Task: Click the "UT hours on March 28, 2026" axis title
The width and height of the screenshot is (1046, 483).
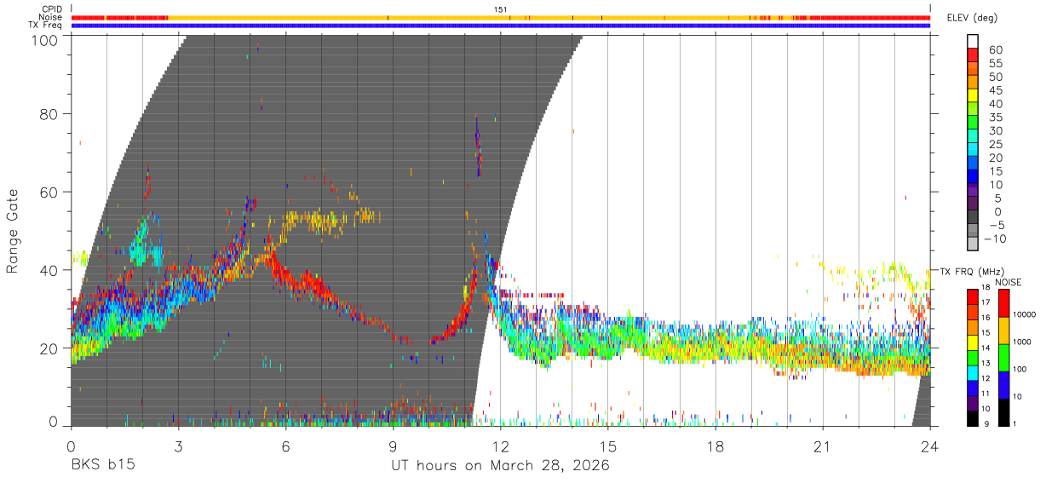Action: (501, 466)
